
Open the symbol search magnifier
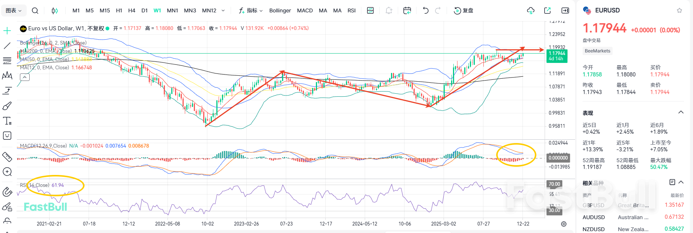click(x=35, y=10)
